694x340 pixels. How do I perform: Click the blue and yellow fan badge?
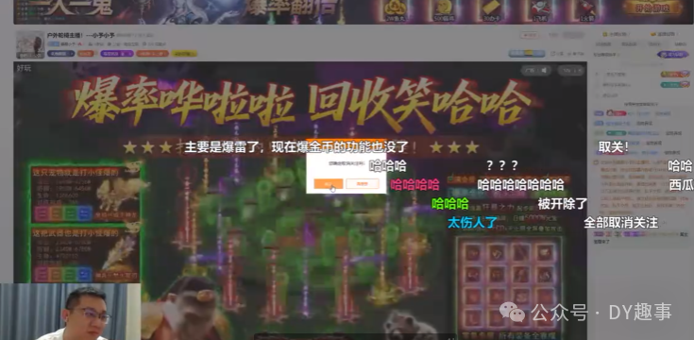(x=527, y=54)
